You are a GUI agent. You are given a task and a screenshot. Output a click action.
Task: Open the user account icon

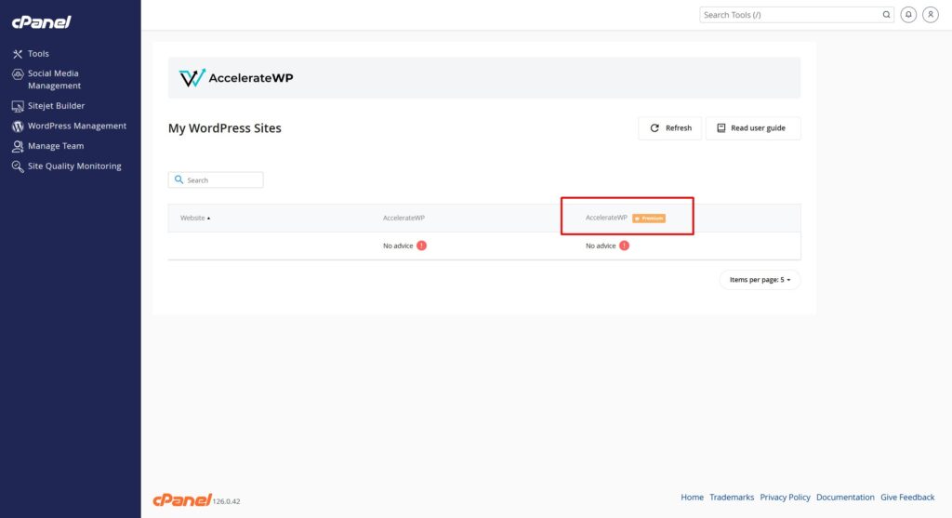tap(930, 15)
